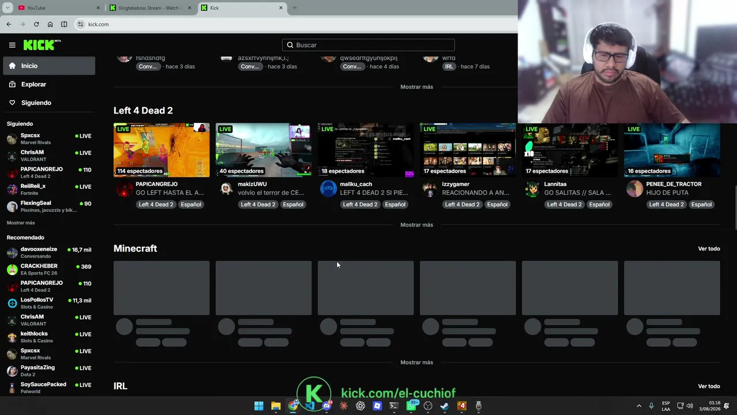Show more streams above Left 4 Dead 2

point(417,86)
